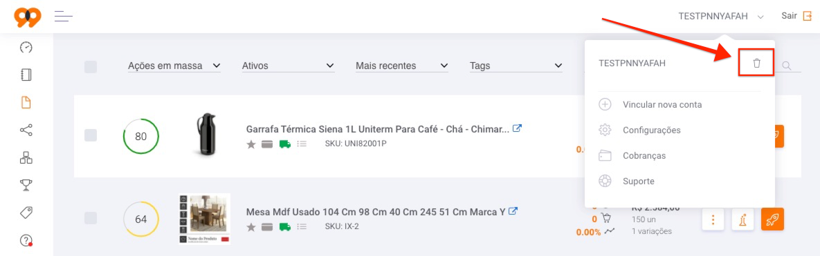Open external link beside Mesa Mdf Usado title
This screenshot has width=820, height=256.
(513, 212)
